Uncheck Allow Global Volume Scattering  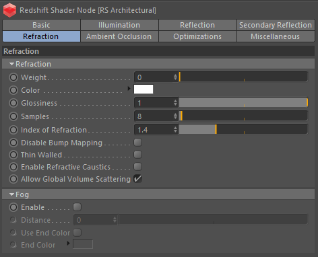pos(137,179)
